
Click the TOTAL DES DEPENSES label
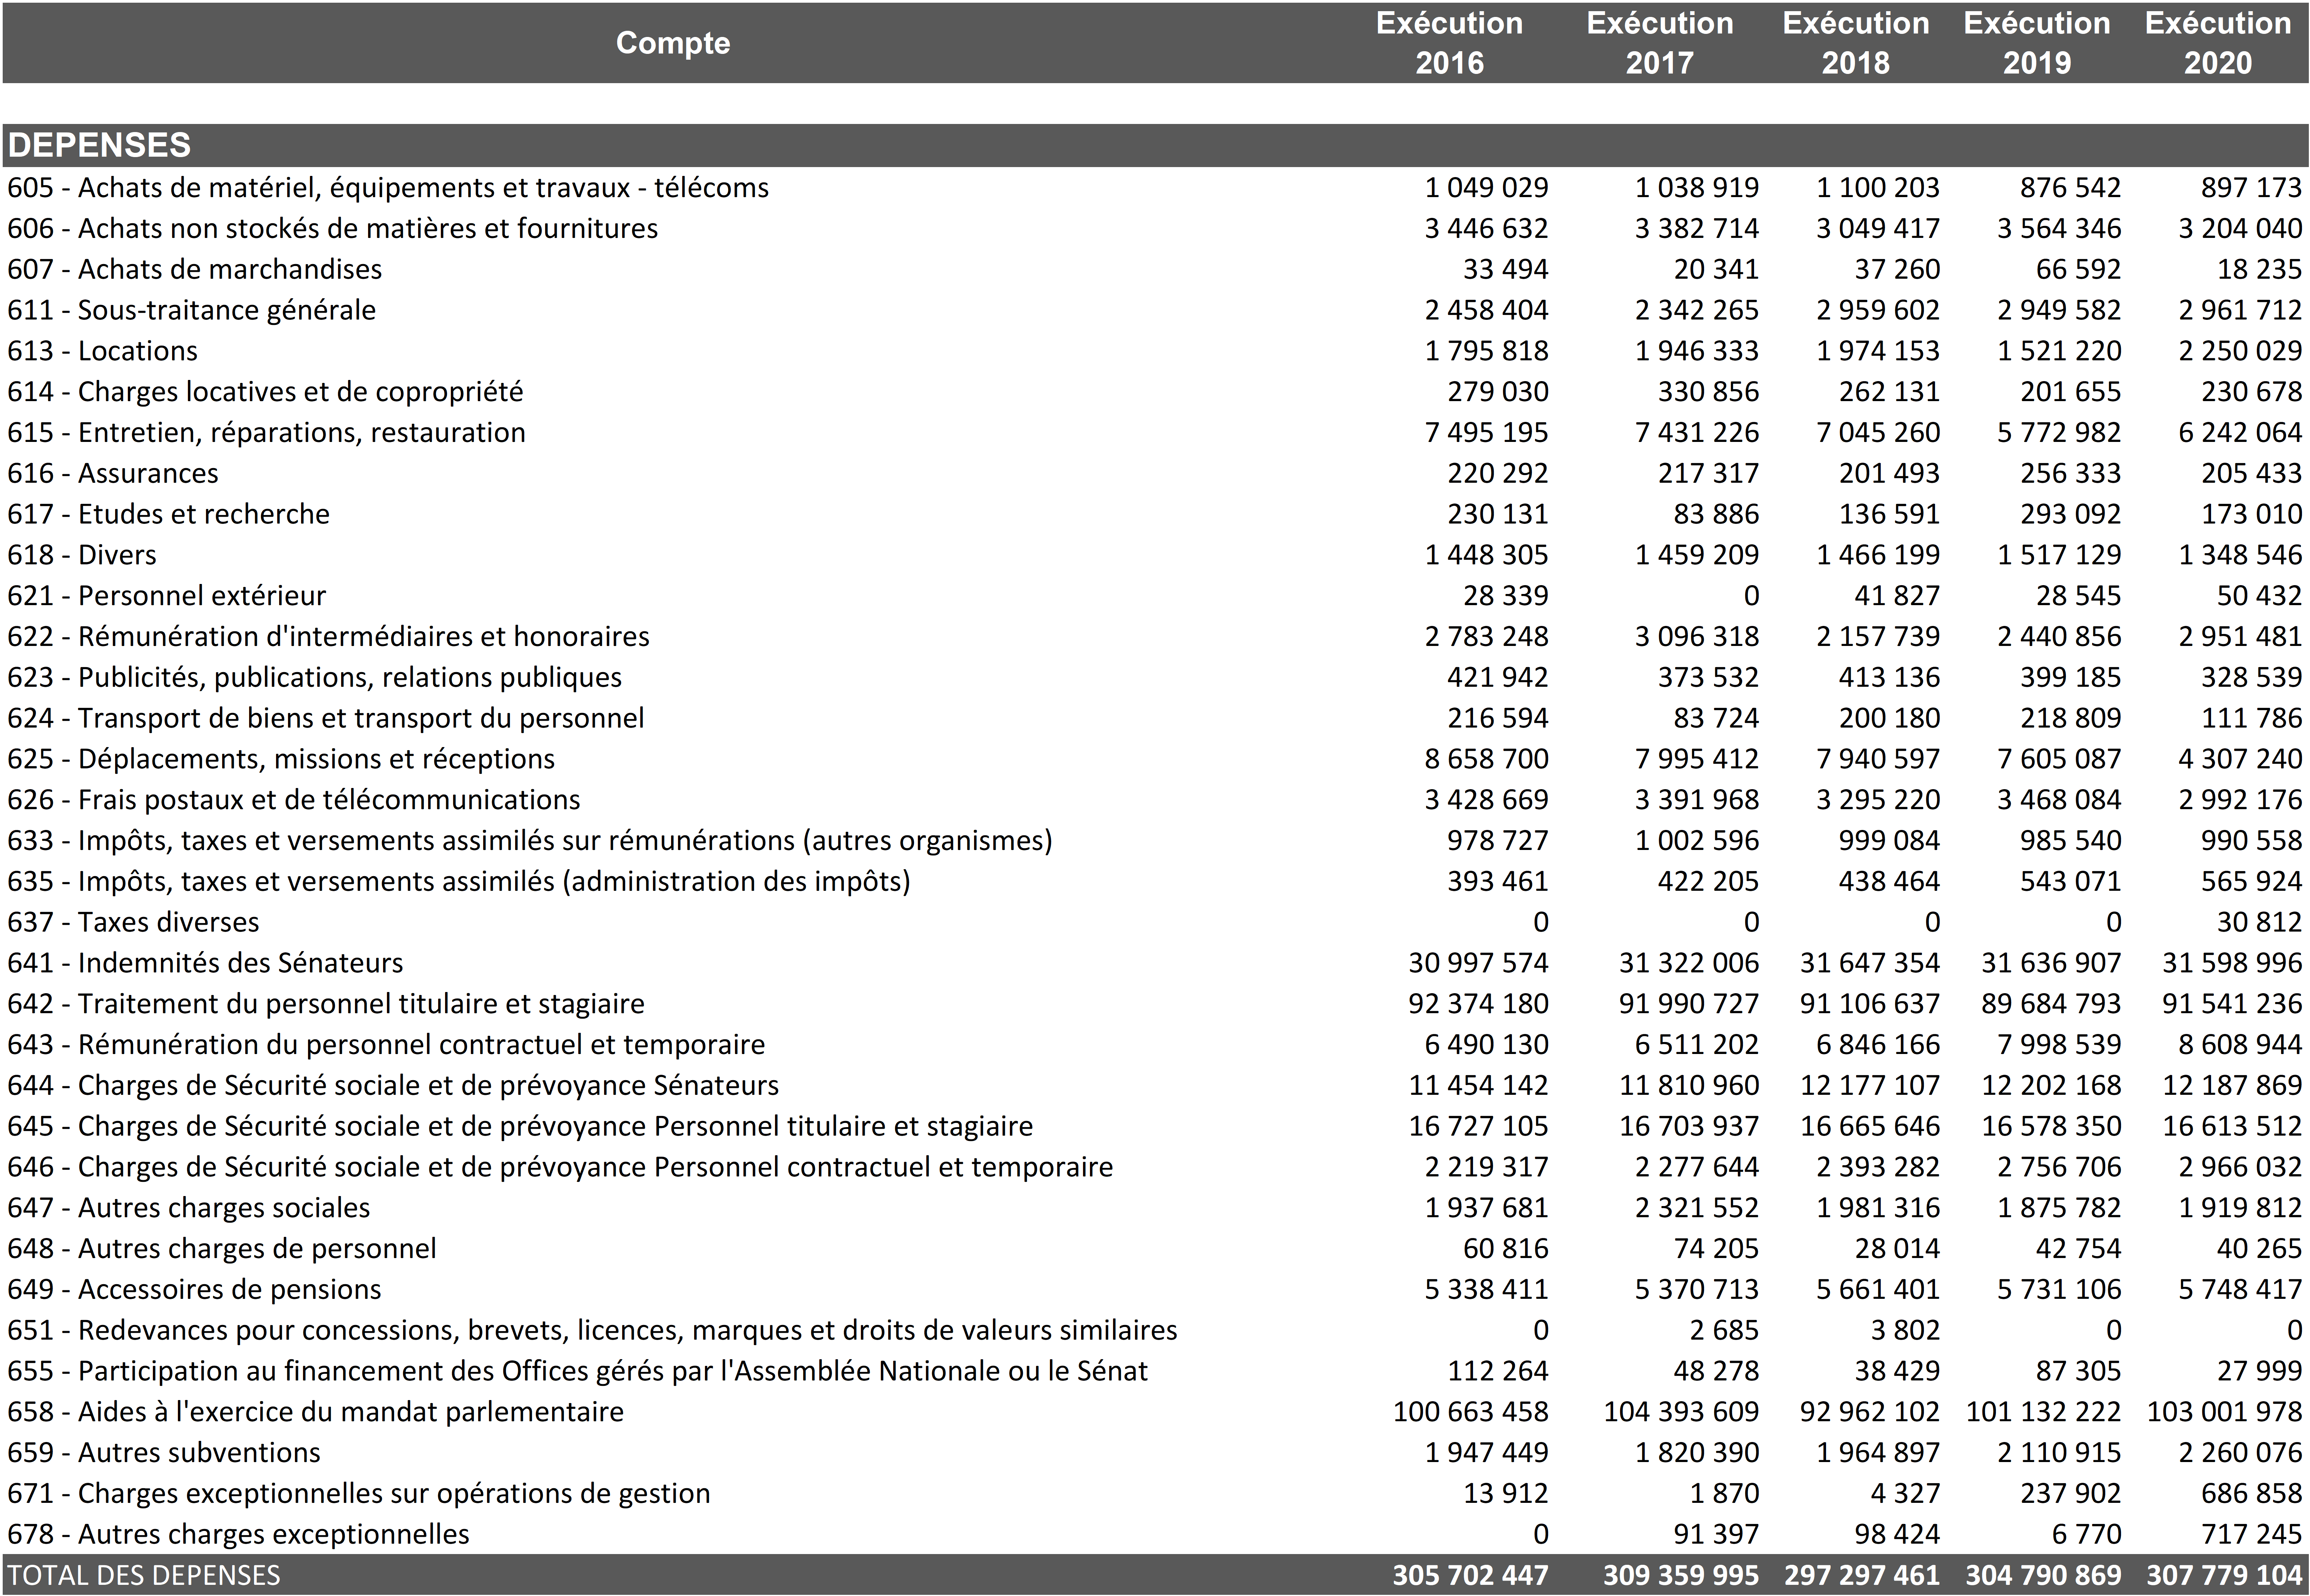pos(144,1575)
